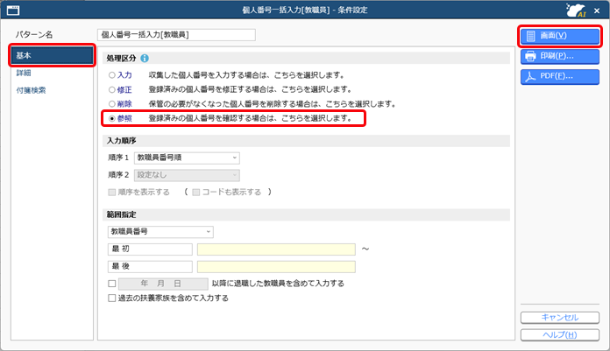Toggle the 順序を表示する checkbox
The height and width of the screenshot is (351, 610).
coord(112,192)
